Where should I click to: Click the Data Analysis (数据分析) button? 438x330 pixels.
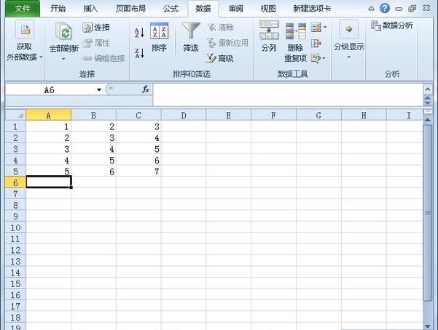[392, 25]
